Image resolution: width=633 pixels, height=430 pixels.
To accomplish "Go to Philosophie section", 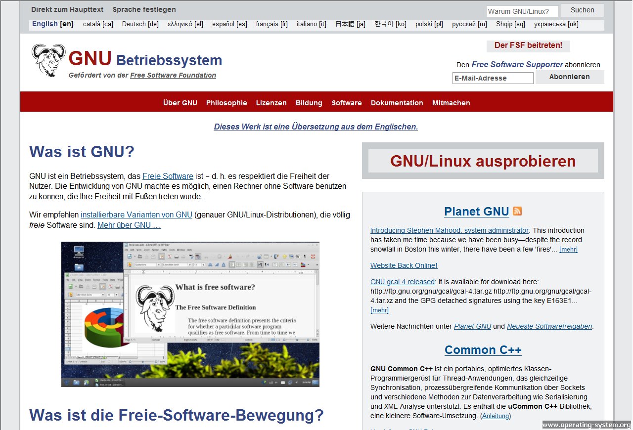I will 226,103.
